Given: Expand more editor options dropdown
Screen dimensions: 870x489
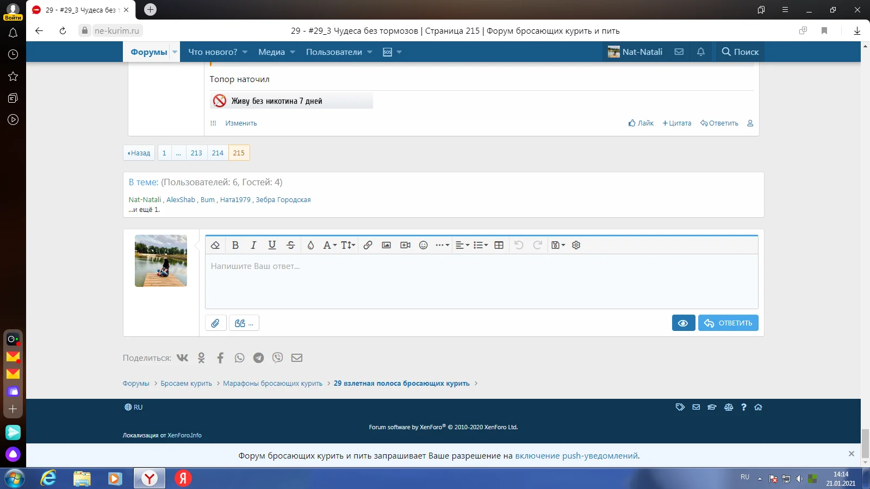Looking at the screenshot, I should coord(443,245).
